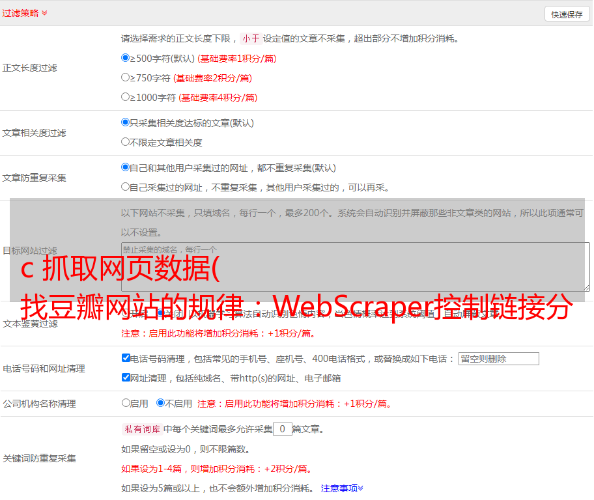Select 启用 for 公司机构名称清理
Image resolution: width=594 pixels, height=500 pixels.
click(126, 403)
